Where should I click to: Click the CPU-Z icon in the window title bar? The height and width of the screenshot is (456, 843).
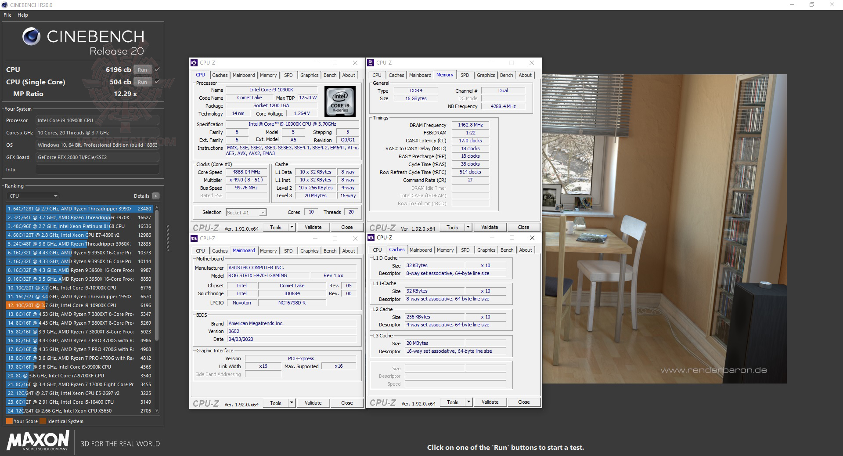195,62
